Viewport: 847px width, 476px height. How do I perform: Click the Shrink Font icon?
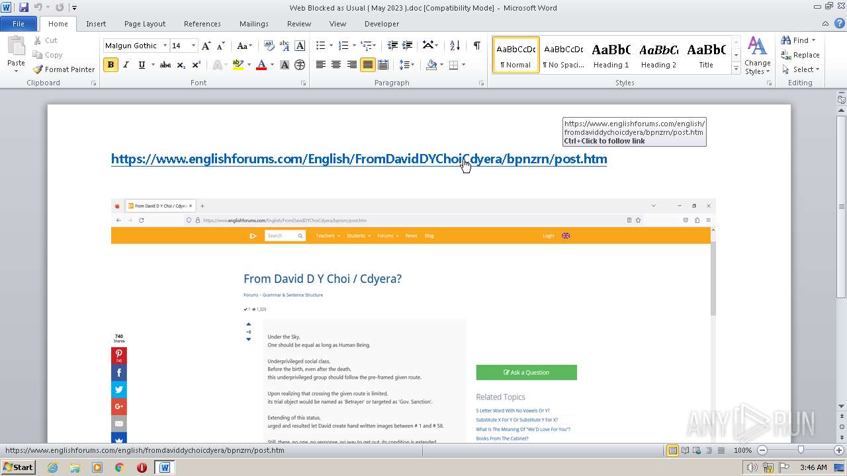221,46
